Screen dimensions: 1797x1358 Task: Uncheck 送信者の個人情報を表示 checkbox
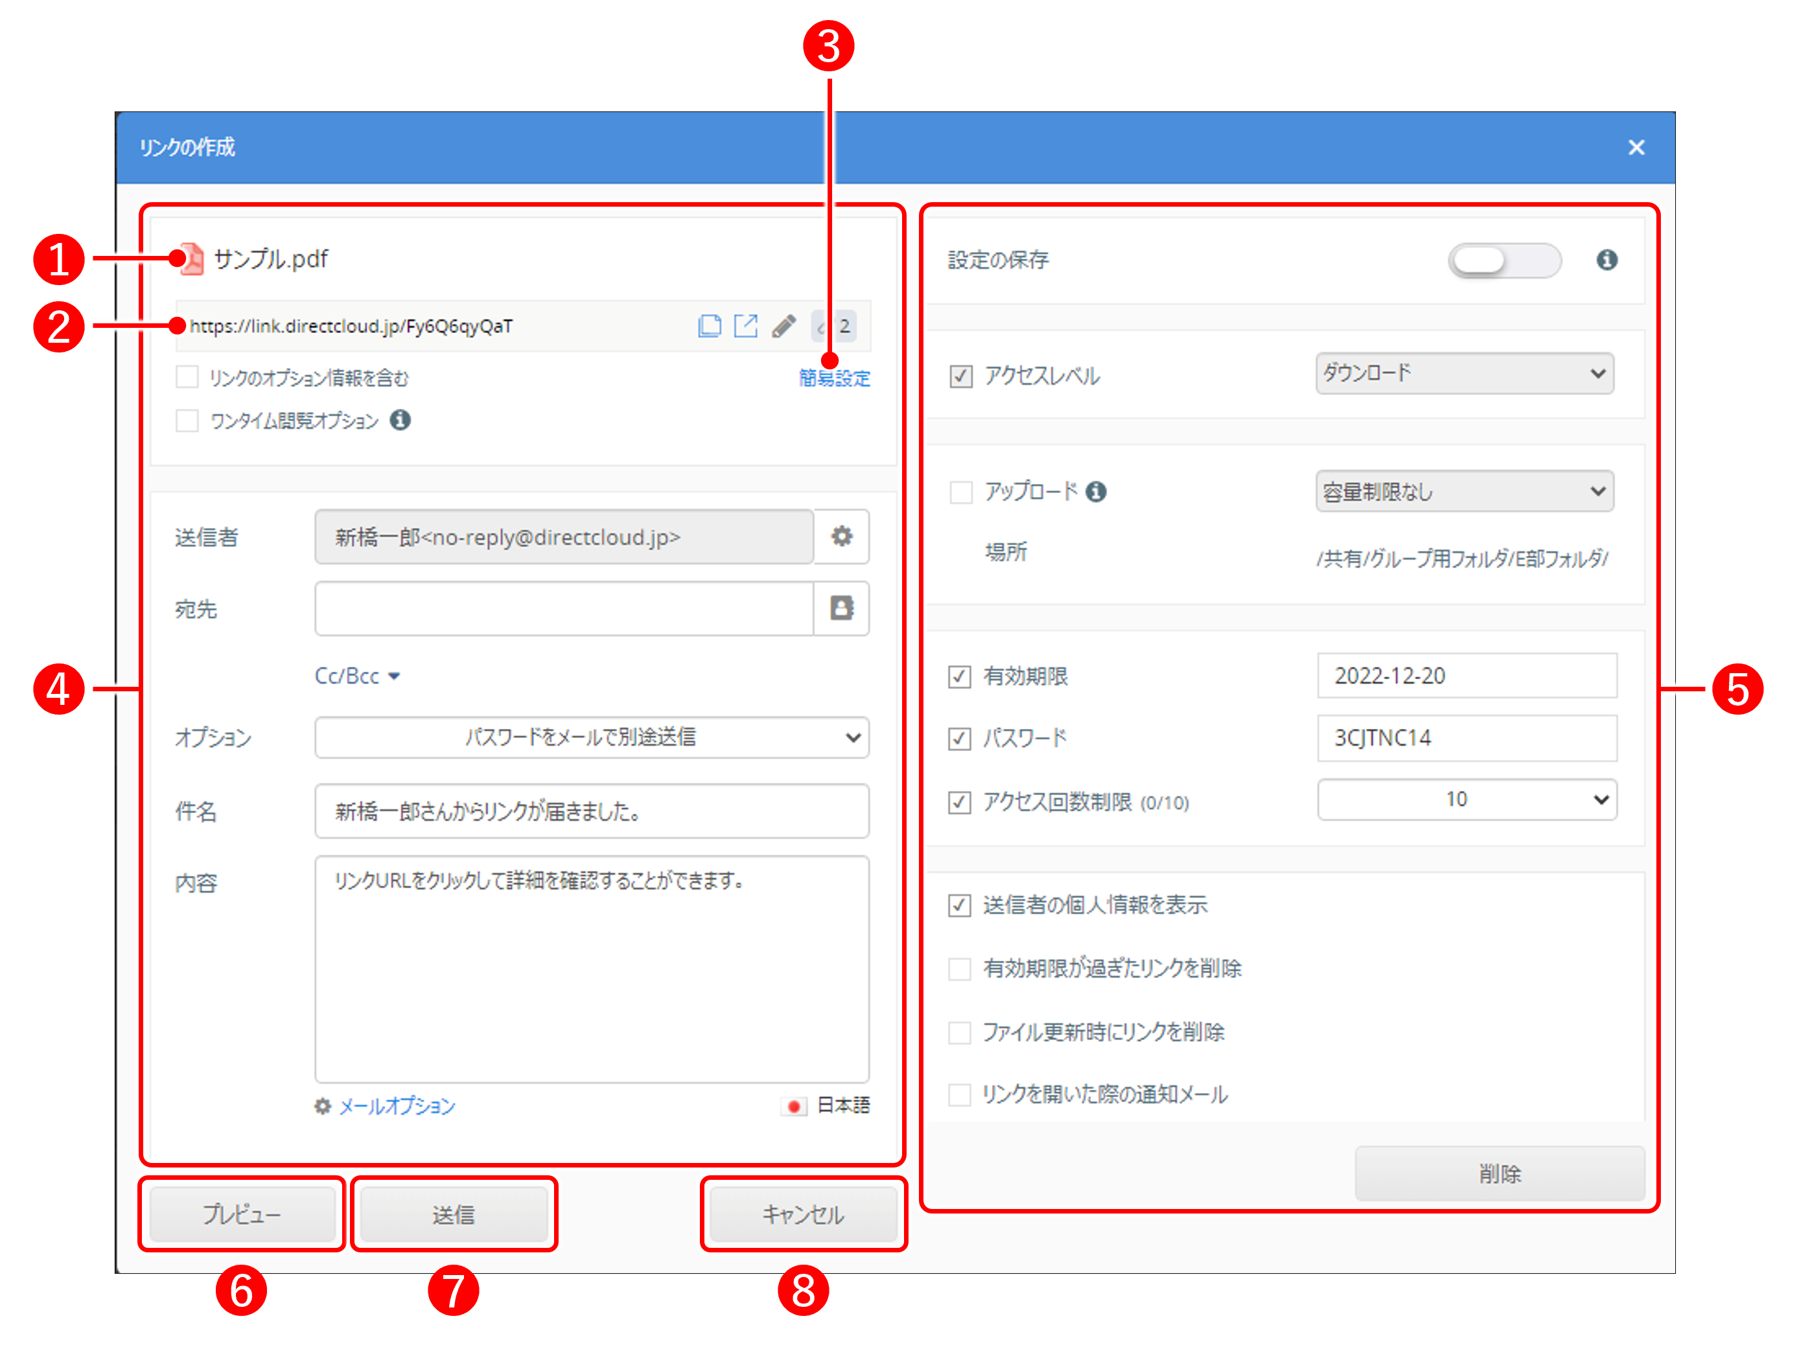click(x=960, y=904)
